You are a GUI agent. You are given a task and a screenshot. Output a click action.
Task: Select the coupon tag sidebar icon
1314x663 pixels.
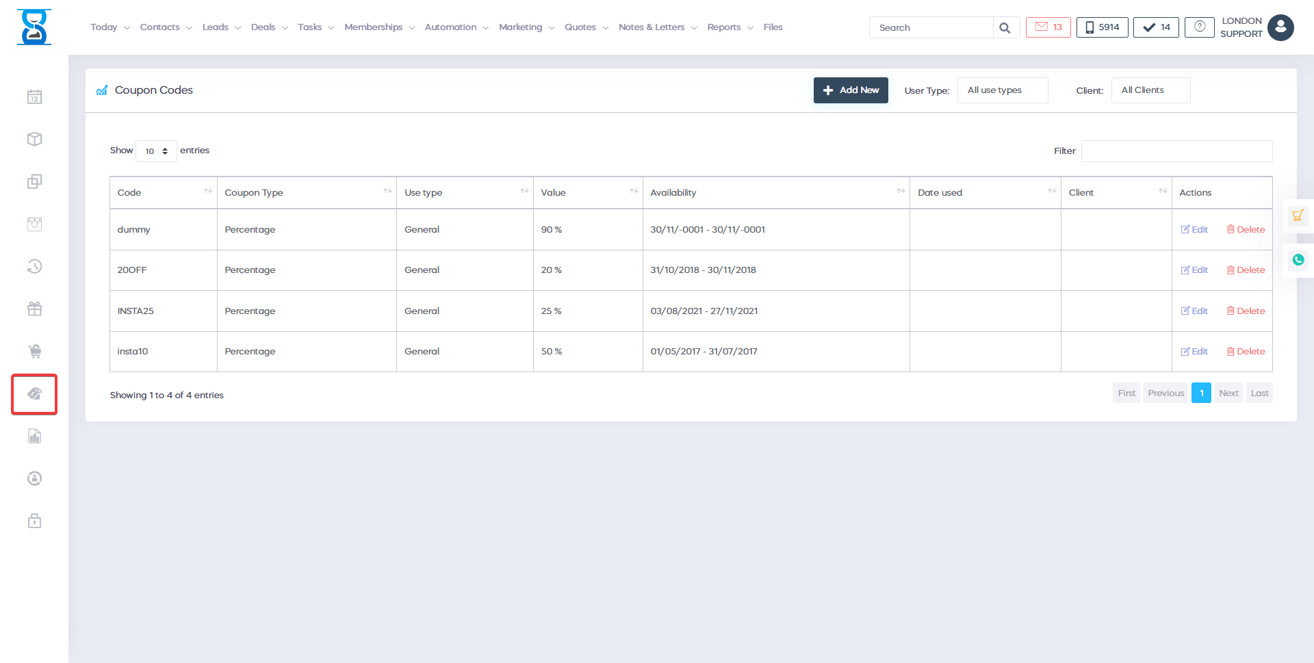[x=34, y=393]
